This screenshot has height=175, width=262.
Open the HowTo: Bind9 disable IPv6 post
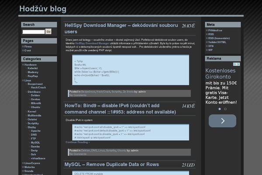[121, 109]
